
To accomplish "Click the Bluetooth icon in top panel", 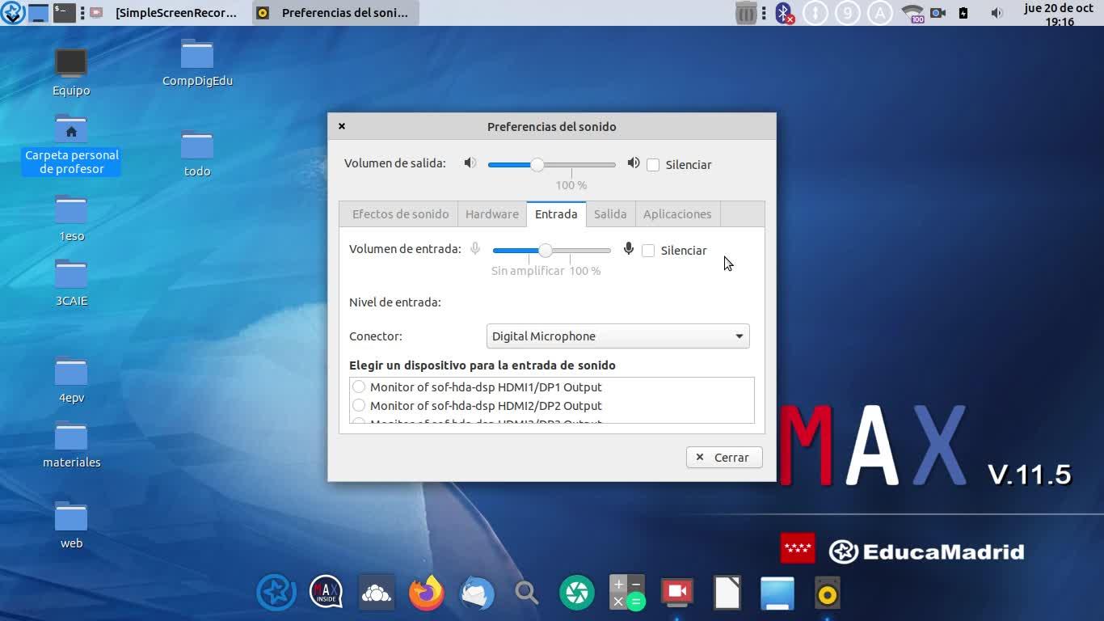I will click(782, 13).
